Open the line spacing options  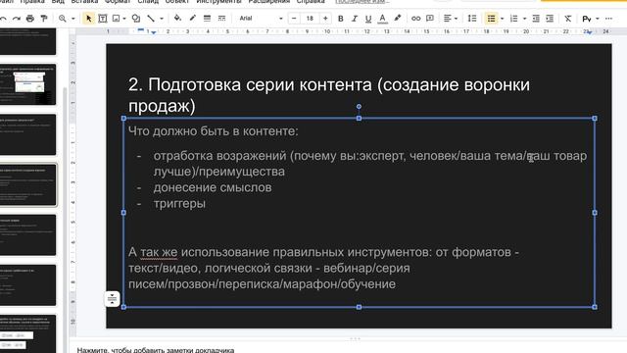(472, 19)
